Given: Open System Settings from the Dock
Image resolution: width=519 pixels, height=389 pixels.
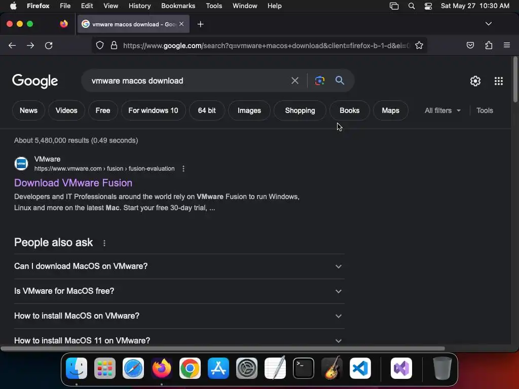Looking at the screenshot, I should click(x=247, y=368).
